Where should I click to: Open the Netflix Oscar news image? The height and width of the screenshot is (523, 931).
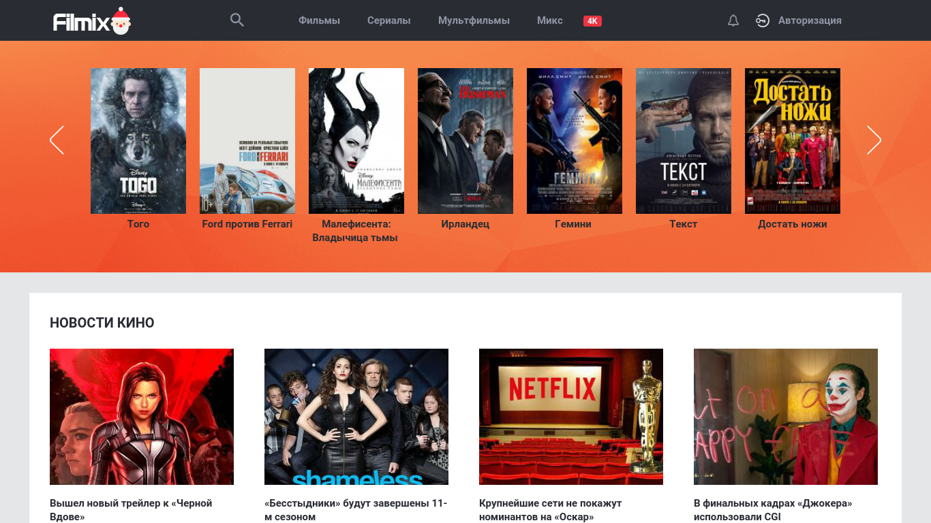pyautogui.click(x=571, y=417)
